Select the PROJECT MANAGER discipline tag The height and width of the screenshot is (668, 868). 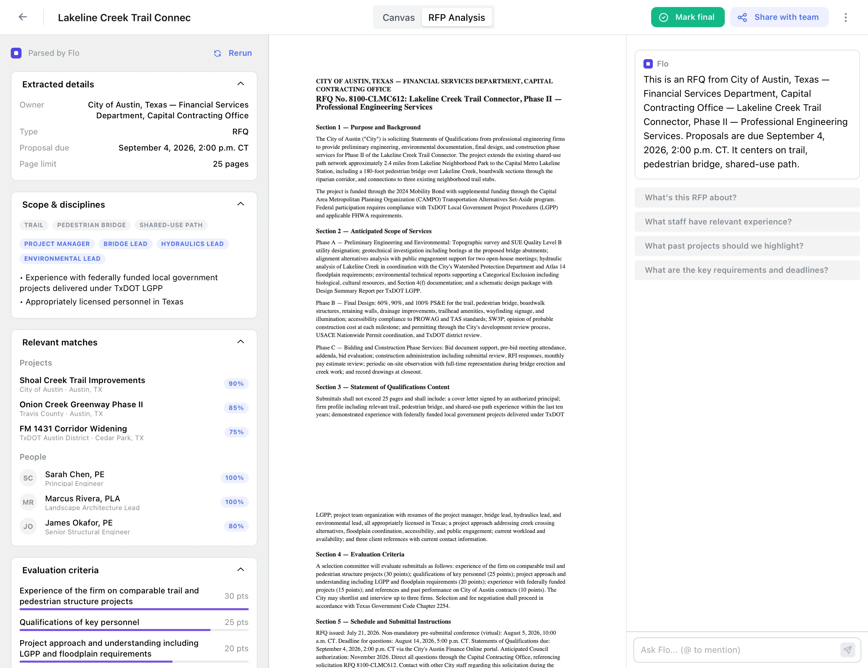(x=57, y=244)
